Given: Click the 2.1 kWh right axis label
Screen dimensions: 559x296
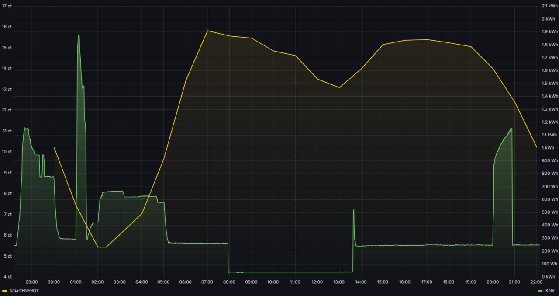Looking at the screenshot, I should pyautogui.click(x=550, y=6).
